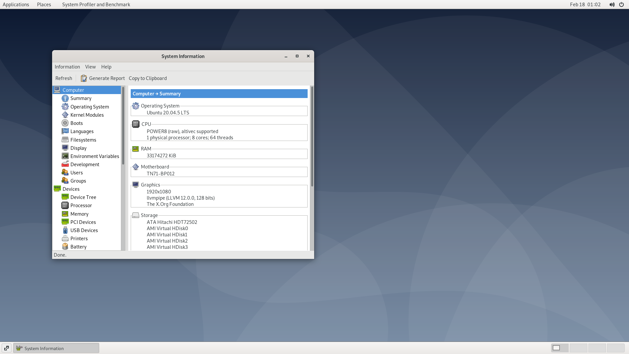Select the Filesystems drive icon

[65, 140]
